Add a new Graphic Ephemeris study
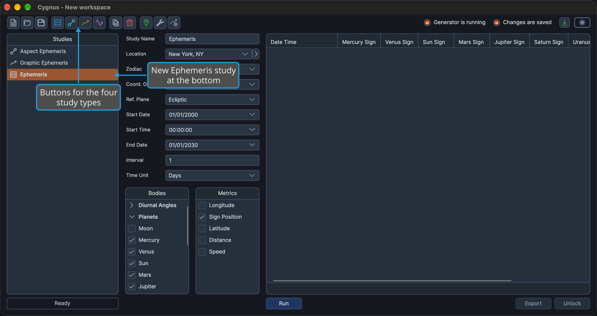 coord(85,23)
